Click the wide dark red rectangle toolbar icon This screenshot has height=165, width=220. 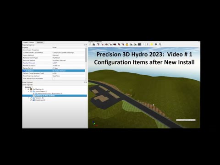115,44
